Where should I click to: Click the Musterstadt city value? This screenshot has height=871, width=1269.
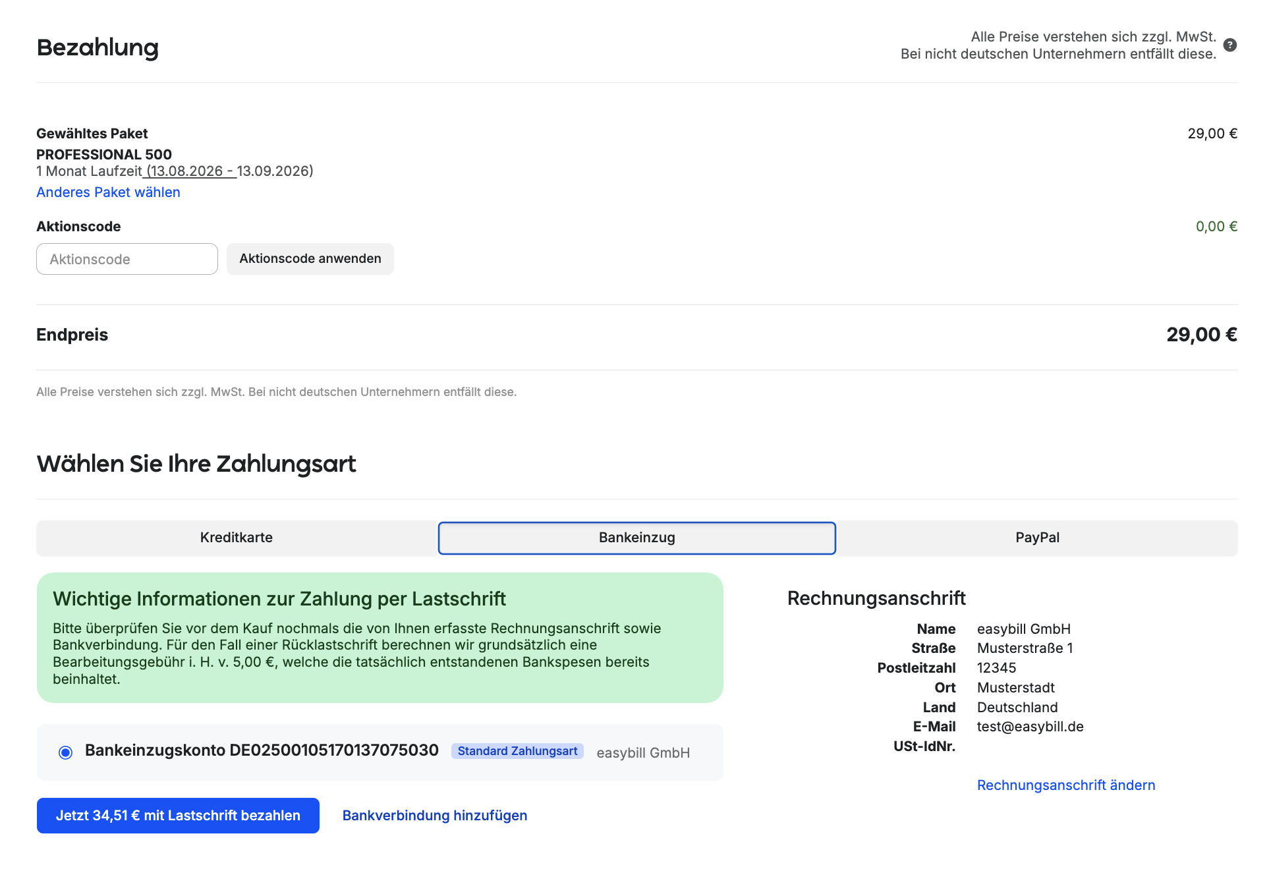pyautogui.click(x=1016, y=688)
